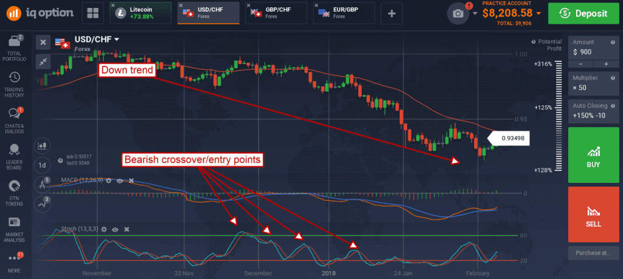The height and width of the screenshot is (279, 623).
Task: Switch to the Litecoin tab
Action: pos(141,13)
